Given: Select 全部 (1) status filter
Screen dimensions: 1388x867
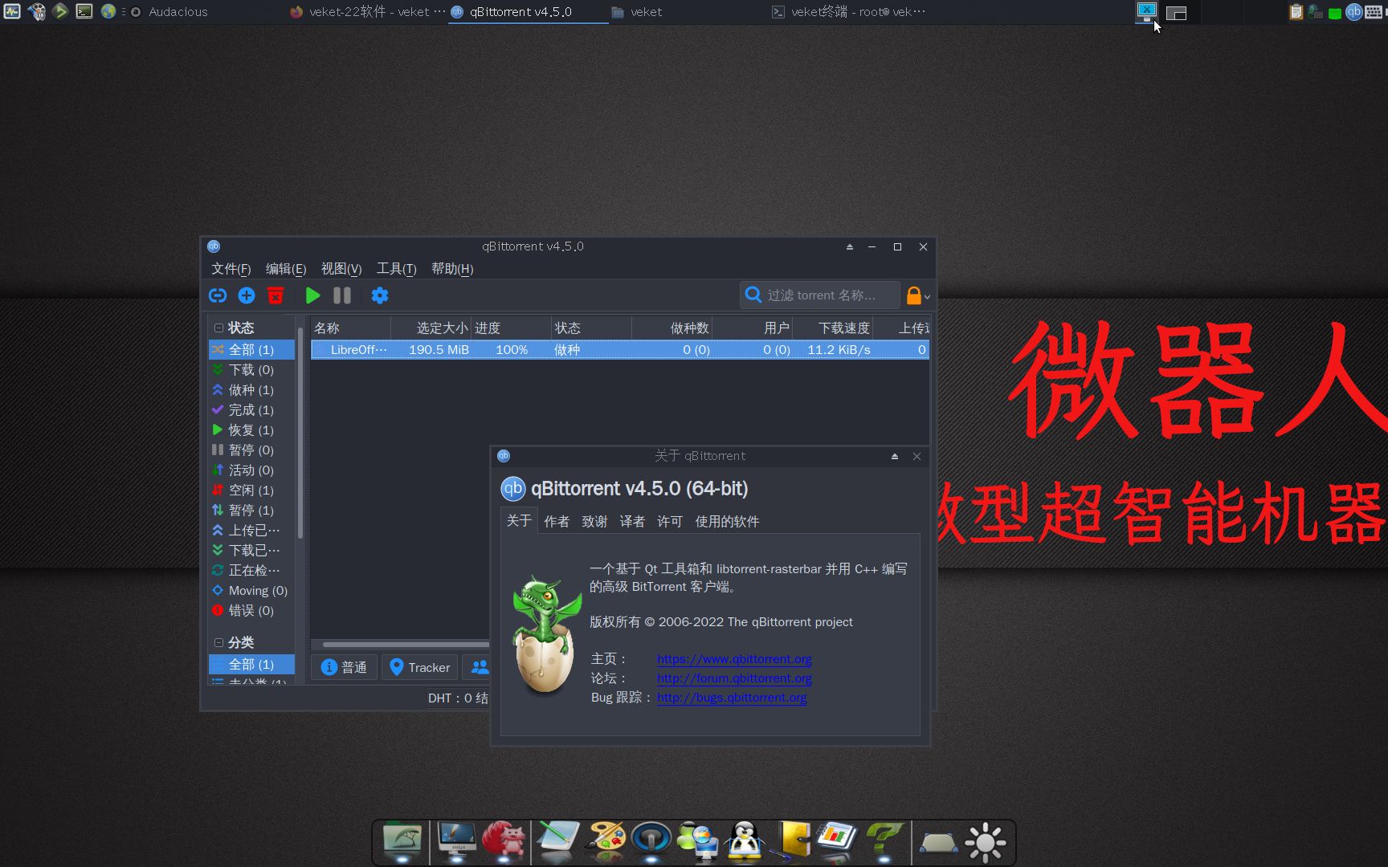Looking at the screenshot, I should [251, 350].
